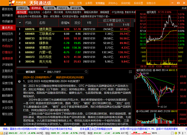187x135 pixels.
Task: Select the 现金流充裕 sub-tab
Action: click(x=34, y=12)
